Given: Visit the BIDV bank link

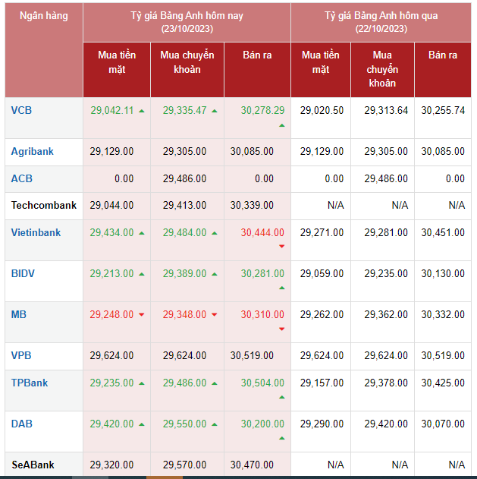Looking at the screenshot, I should [x=23, y=273].
